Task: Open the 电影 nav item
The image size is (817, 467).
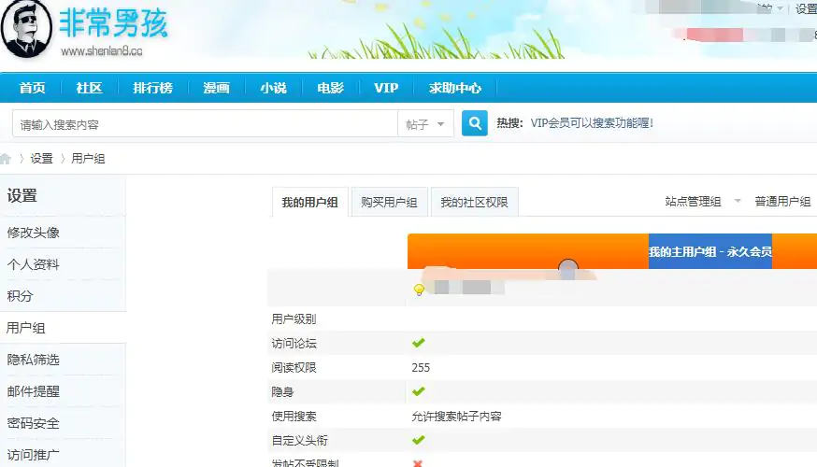Action: coord(330,88)
